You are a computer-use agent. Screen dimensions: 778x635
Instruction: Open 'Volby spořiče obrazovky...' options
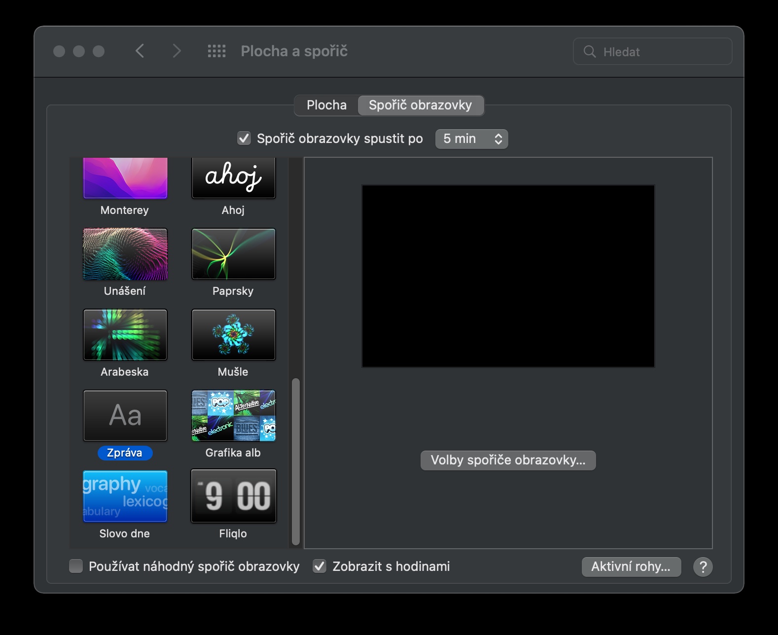tap(508, 460)
